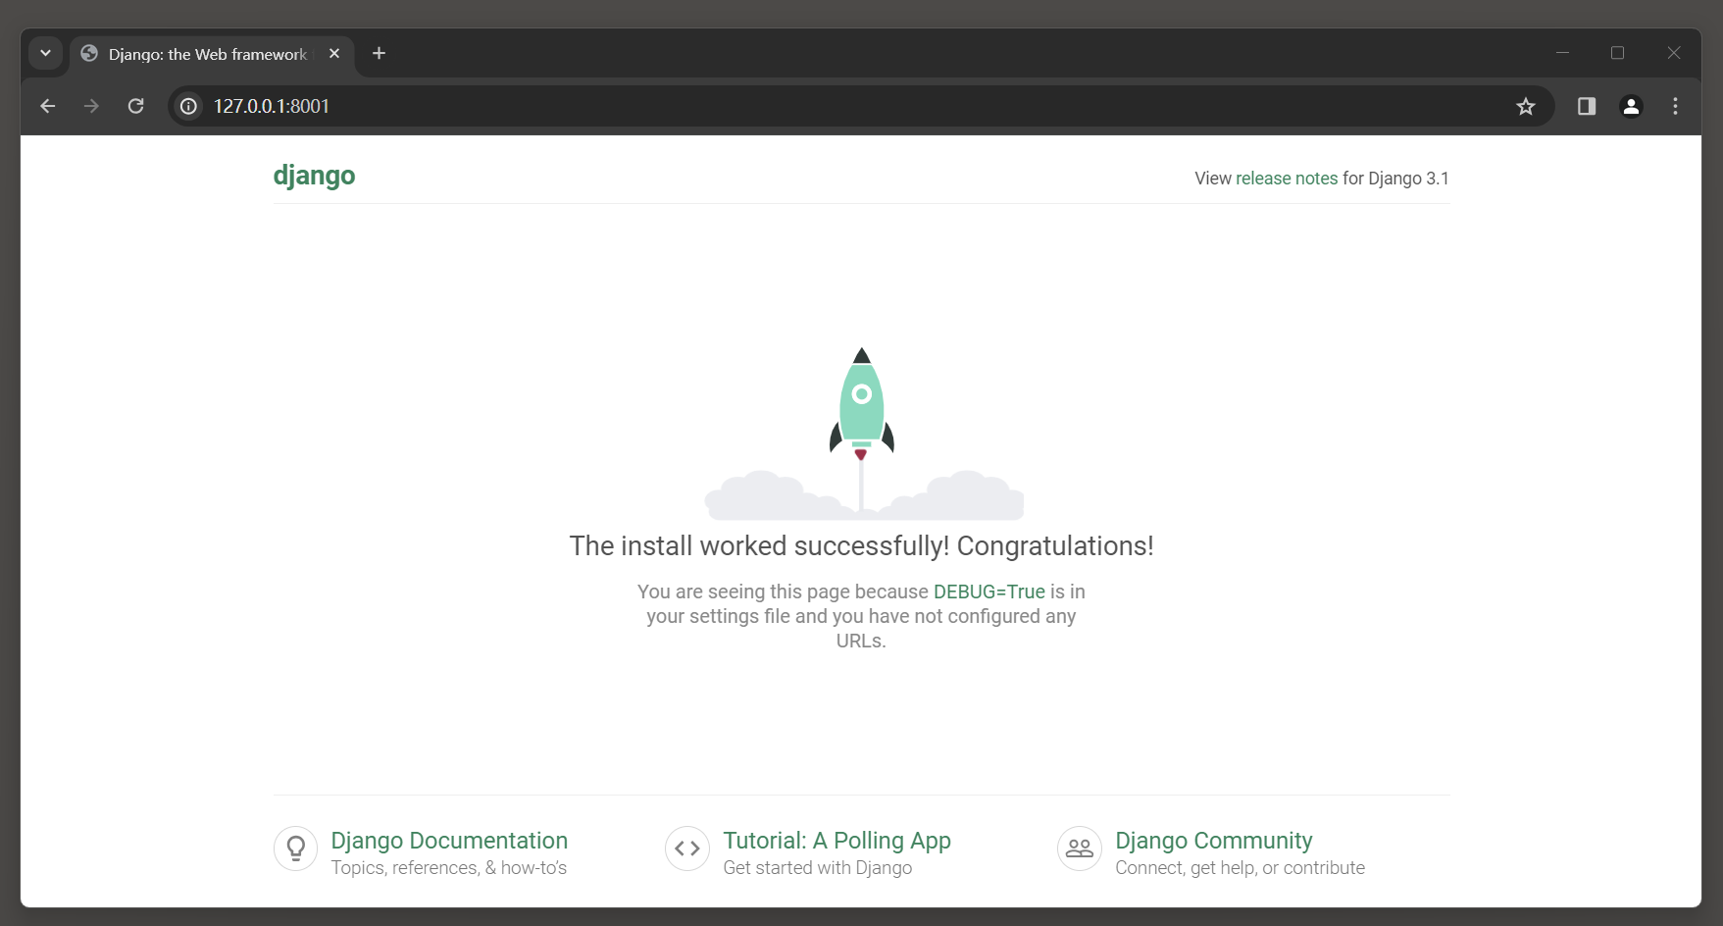
Task: Open Django Documentation link
Action: coord(449,841)
